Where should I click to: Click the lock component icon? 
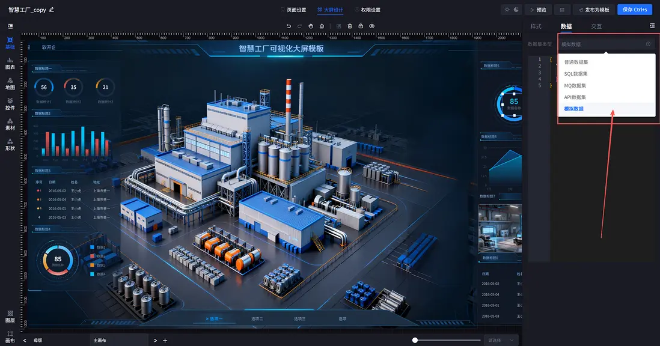pos(361,26)
